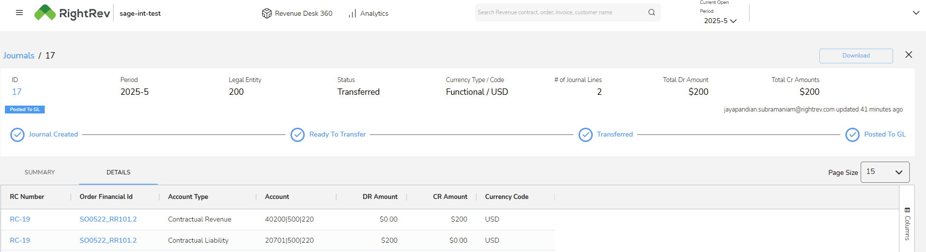The image size is (926, 252).
Task: Open Revenue Desk 360 menu
Action: (297, 13)
